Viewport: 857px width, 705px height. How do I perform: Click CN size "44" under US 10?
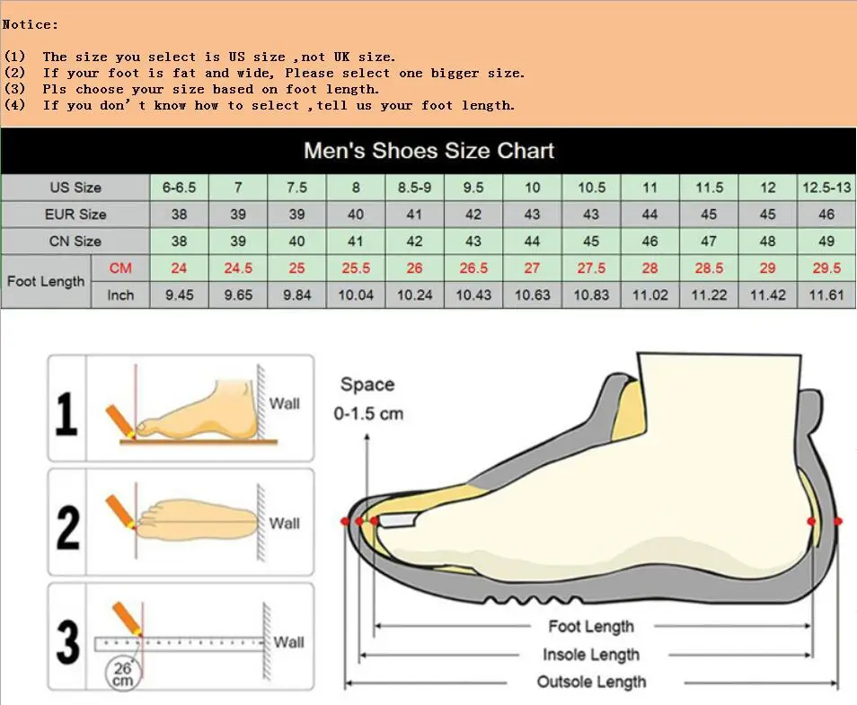pyautogui.click(x=533, y=241)
